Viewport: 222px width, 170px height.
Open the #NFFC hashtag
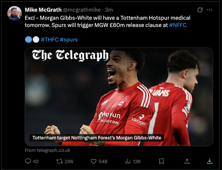(x=178, y=25)
